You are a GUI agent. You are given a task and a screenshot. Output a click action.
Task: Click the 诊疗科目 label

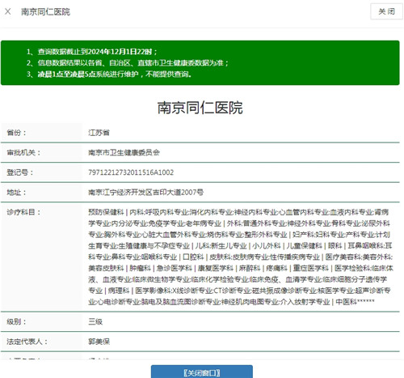23,212
